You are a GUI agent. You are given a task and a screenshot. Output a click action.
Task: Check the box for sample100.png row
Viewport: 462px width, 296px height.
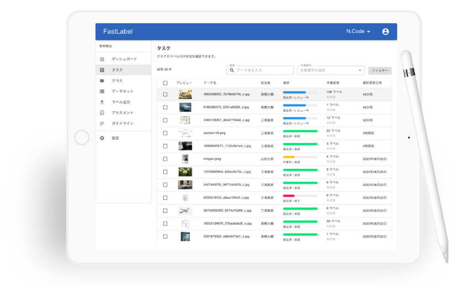(x=165, y=133)
